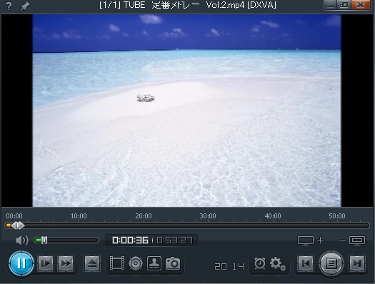Screen dimensions: 375x284
Task: Seek to the 30:00 timeline mark
Action: click(208, 216)
